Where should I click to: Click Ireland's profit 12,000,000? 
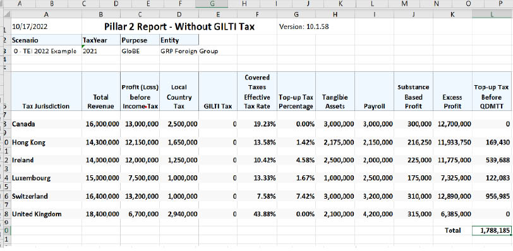[x=140, y=160]
